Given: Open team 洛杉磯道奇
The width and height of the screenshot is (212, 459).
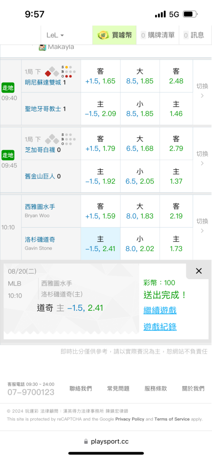Looking at the screenshot, I should pos(40,240).
